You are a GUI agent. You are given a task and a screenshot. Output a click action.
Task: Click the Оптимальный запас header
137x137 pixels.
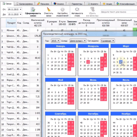pos(124,23)
